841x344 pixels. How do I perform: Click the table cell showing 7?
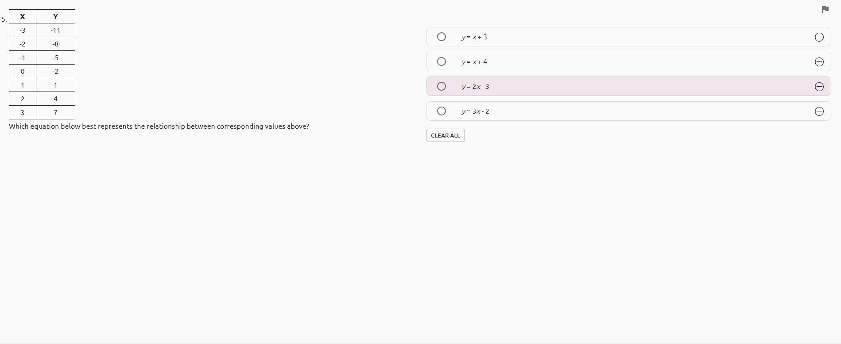coord(55,112)
